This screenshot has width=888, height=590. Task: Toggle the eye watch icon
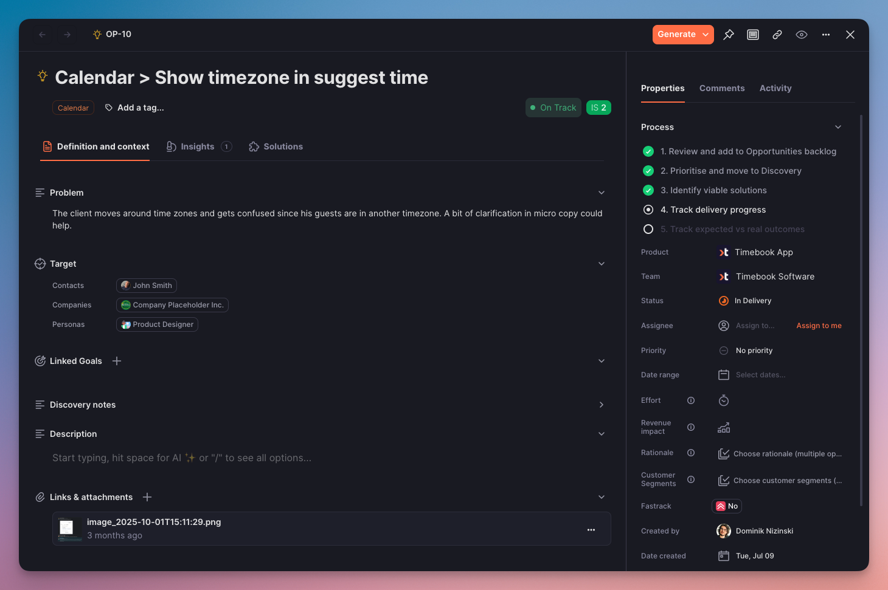(801, 35)
